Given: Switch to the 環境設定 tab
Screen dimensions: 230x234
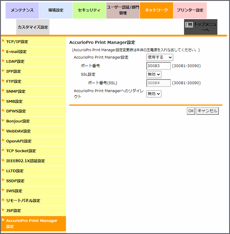Looking at the screenshot, I should (56, 10).
